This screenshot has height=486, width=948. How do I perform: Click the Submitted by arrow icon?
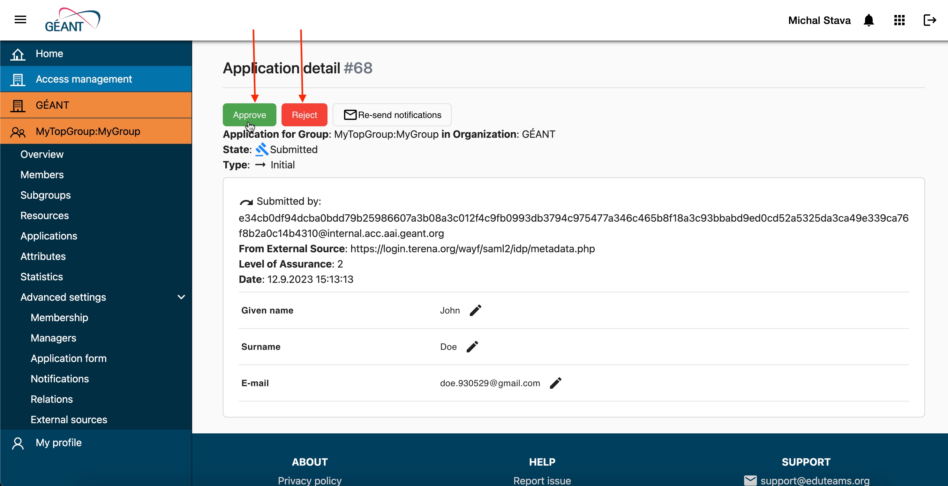pos(246,202)
